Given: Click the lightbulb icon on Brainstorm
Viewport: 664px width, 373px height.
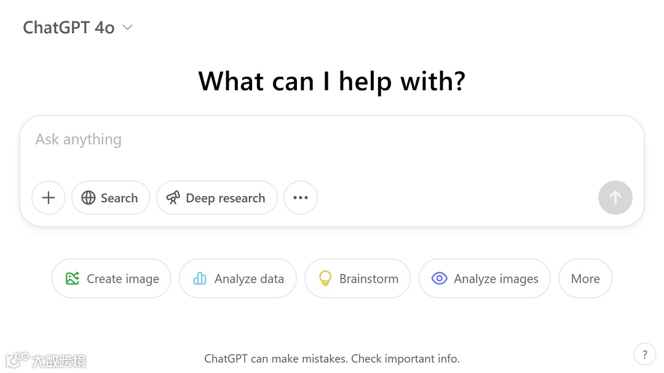Looking at the screenshot, I should point(325,278).
